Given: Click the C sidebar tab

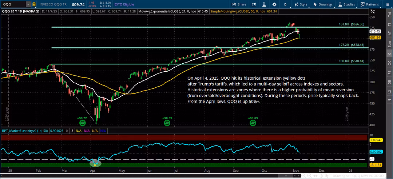Looking at the screenshot, I should click(389, 54).
